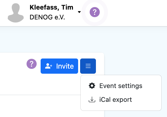Dismiss menu by clicking light blue page background
Viewport: 167px width, 117px height.
(x=135, y=48)
